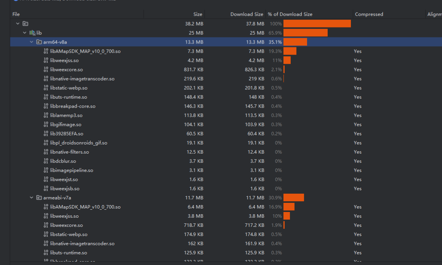
Task: Click the file icon beside libweexjsb.so
Action: (x=46, y=189)
